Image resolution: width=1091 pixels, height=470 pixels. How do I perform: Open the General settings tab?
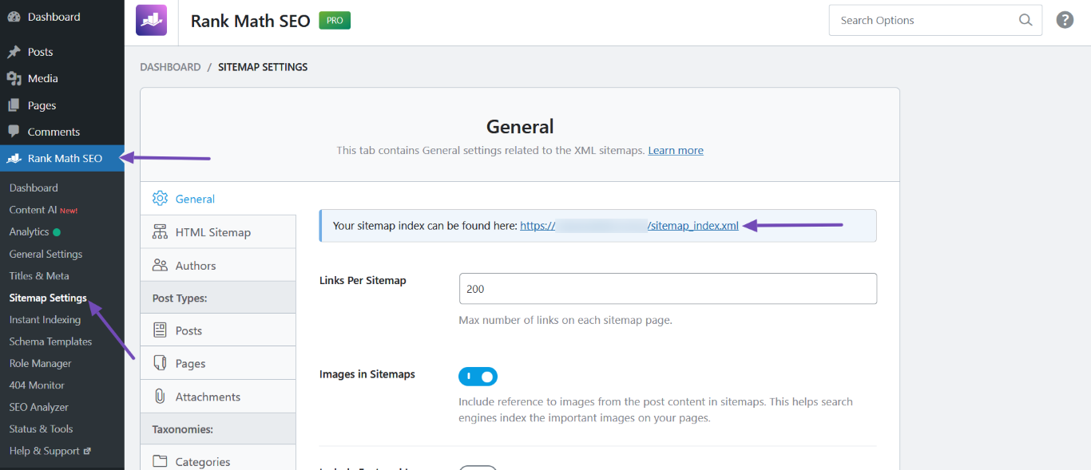(x=218, y=199)
